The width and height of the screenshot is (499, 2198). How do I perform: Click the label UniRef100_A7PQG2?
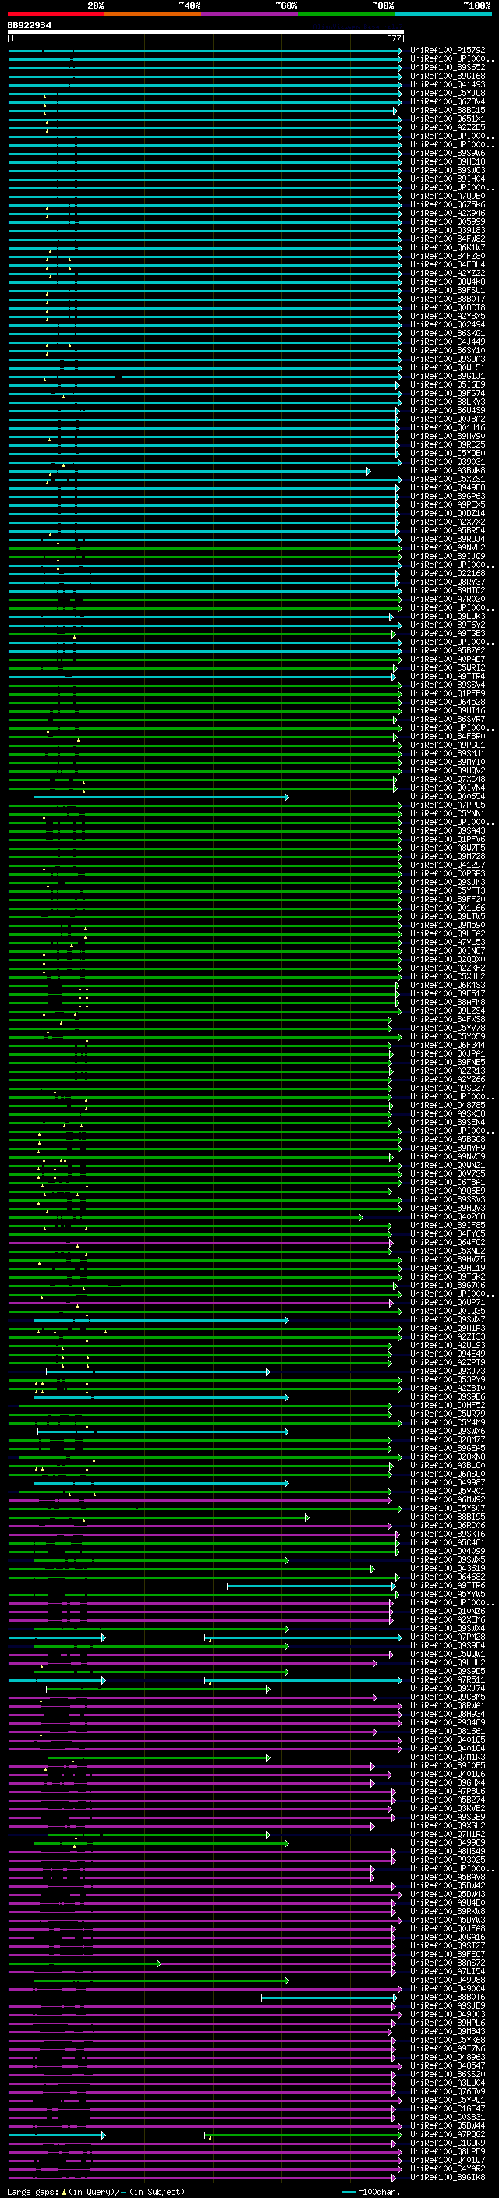pos(448,2134)
